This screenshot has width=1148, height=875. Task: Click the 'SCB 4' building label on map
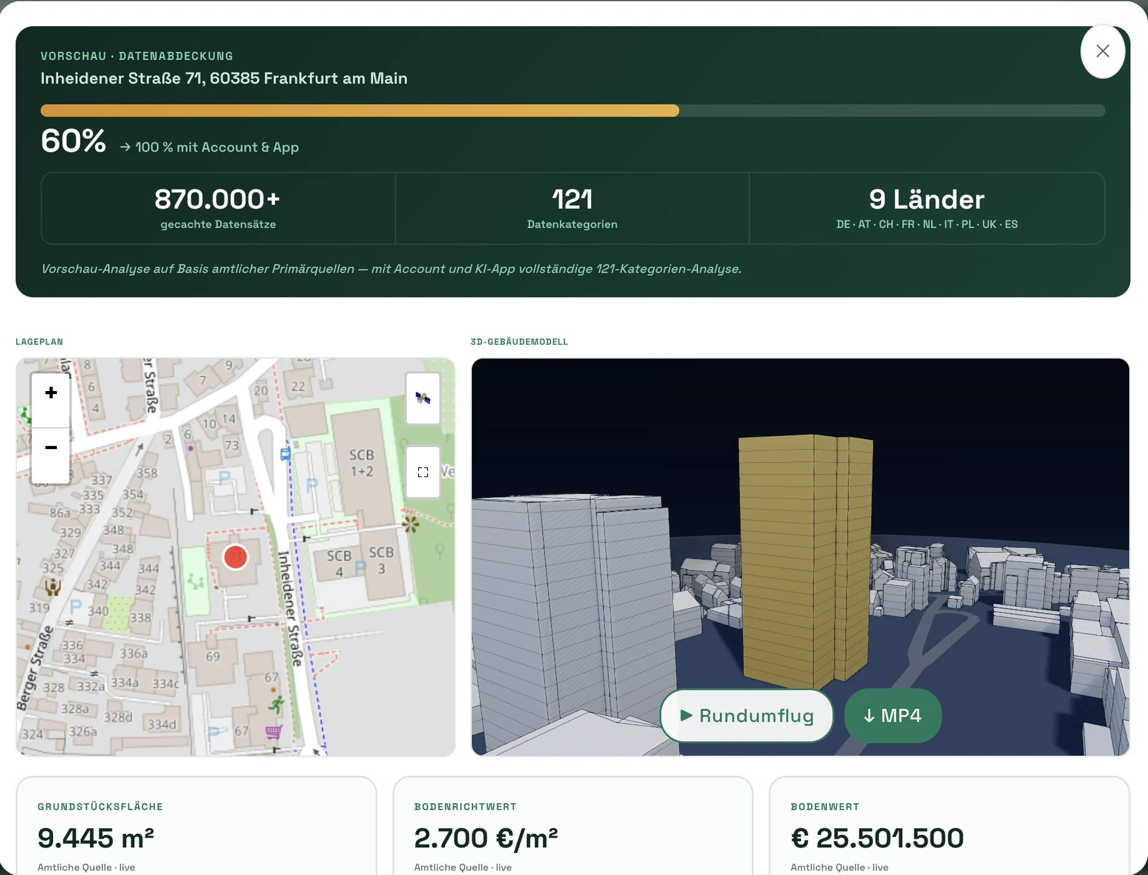[339, 563]
